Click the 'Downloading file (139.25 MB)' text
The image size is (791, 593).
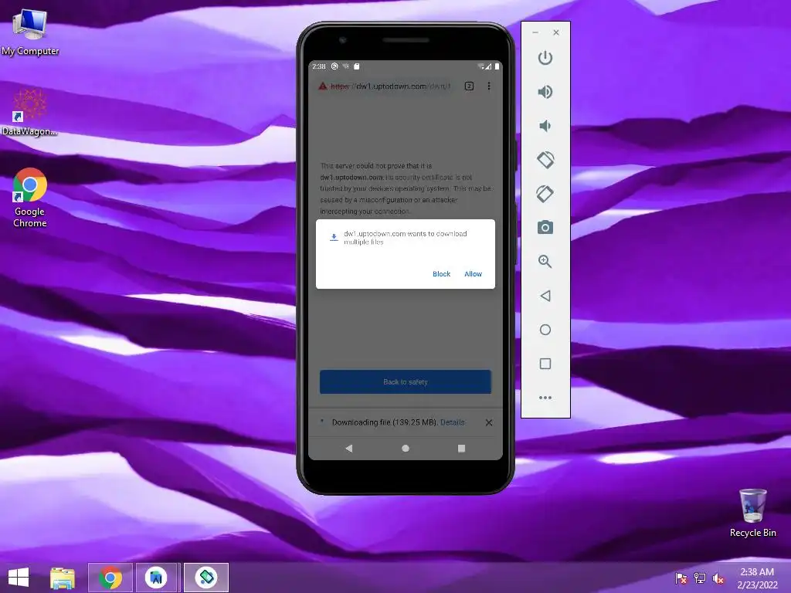(x=385, y=422)
